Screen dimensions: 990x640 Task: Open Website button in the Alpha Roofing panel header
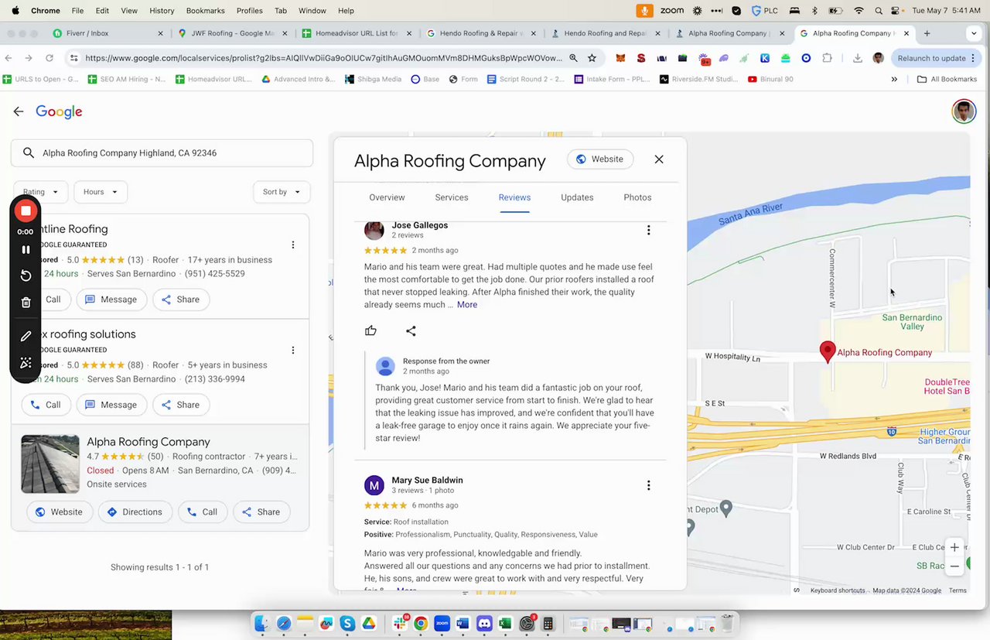[600, 159]
